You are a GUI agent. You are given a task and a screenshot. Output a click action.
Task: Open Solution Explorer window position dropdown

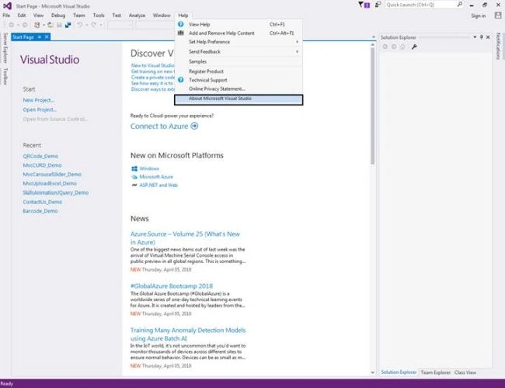(475, 37)
